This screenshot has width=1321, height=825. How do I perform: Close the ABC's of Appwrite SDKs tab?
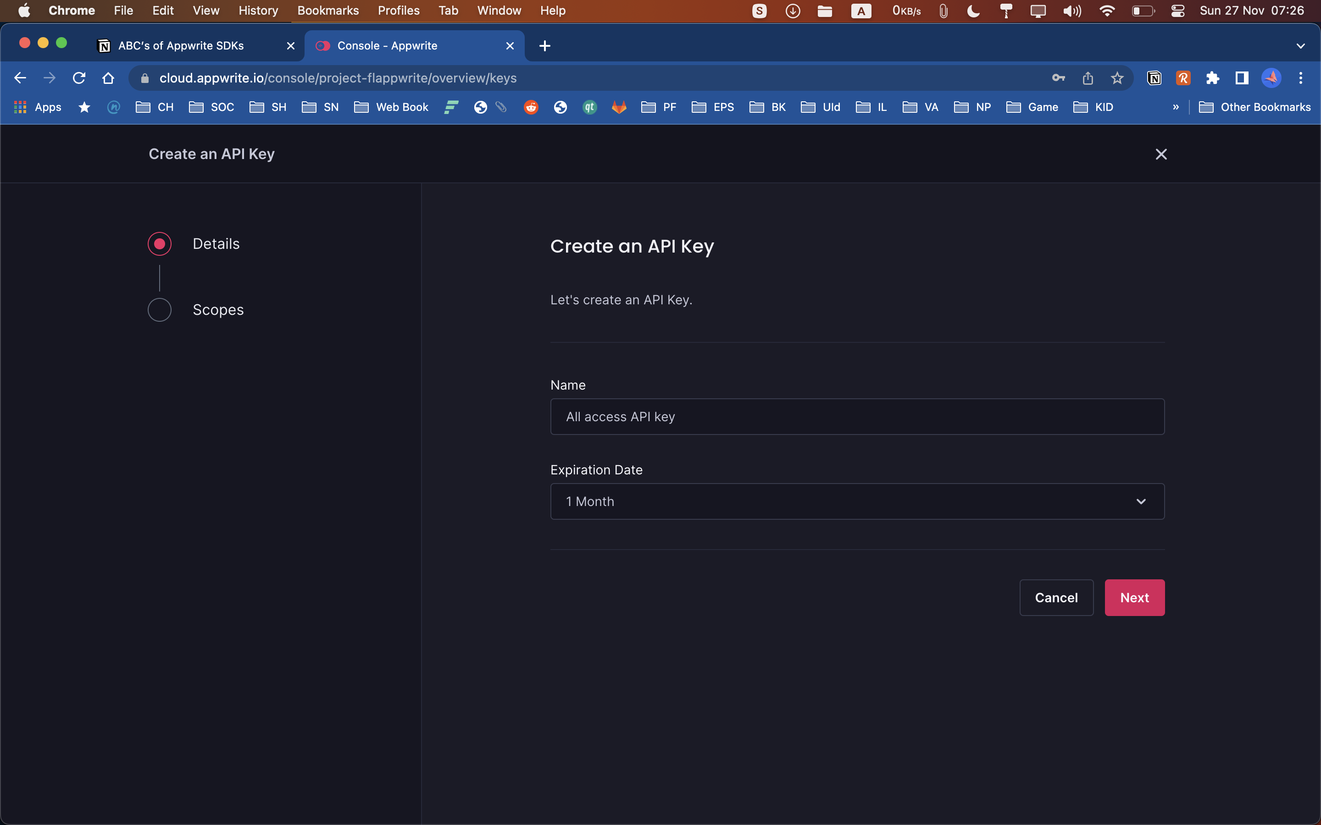[x=291, y=46]
